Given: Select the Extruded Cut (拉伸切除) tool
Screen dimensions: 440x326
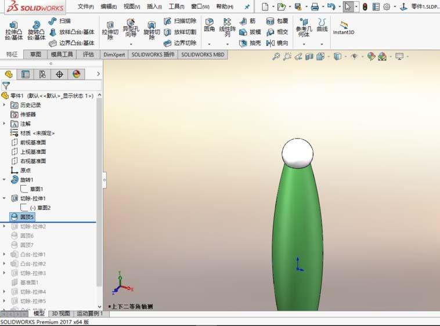Looking at the screenshot, I should [110, 31].
